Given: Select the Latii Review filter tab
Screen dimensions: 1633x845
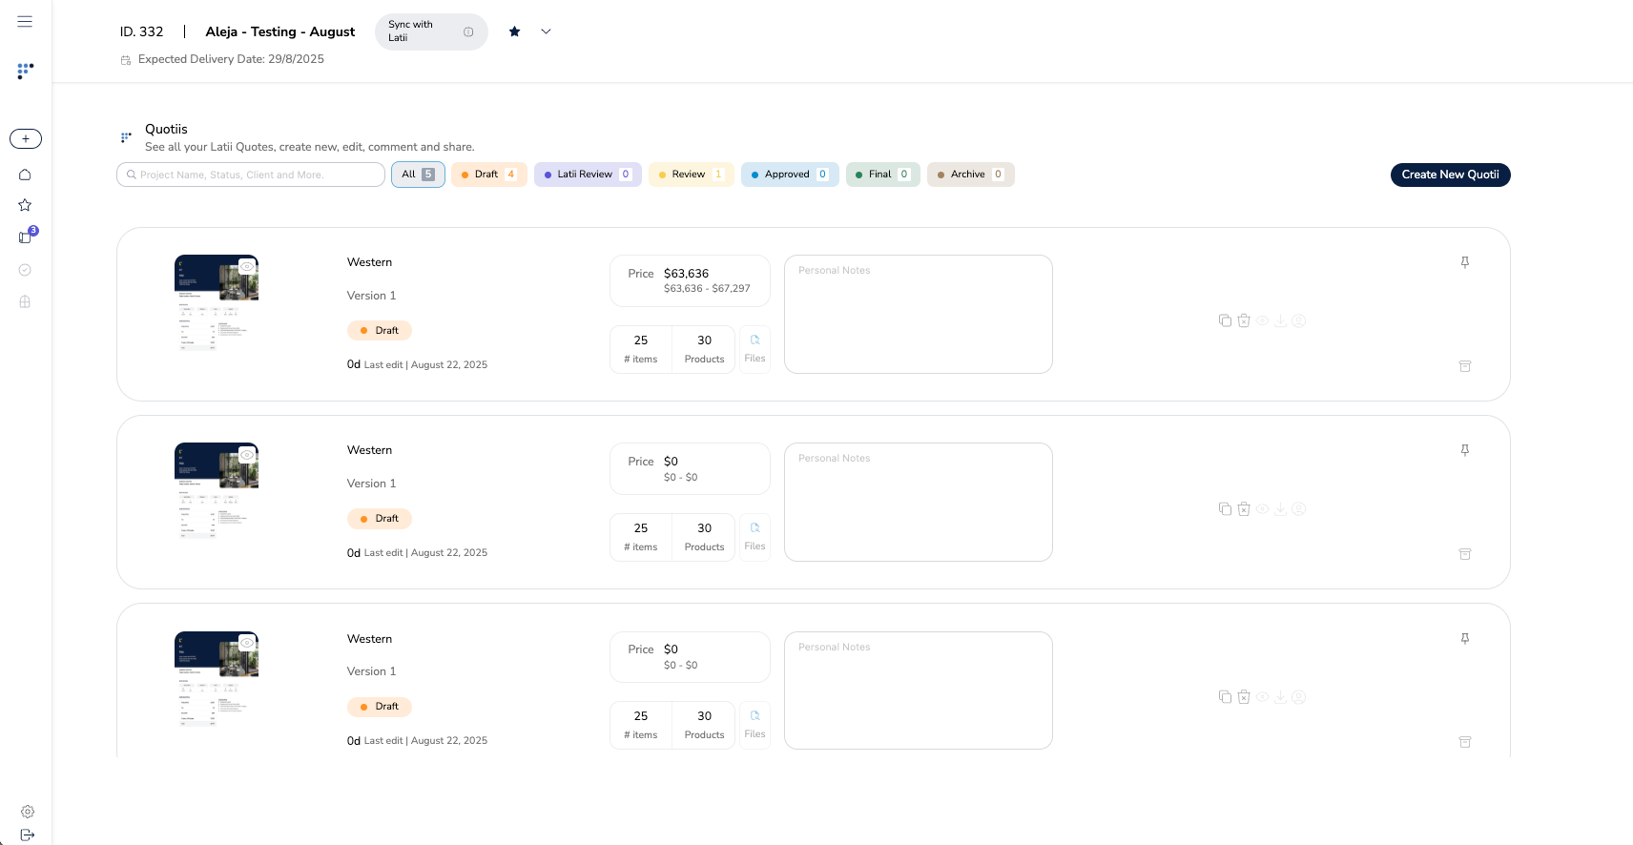Looking at the screenshot, I should click(x=587, y=175).
